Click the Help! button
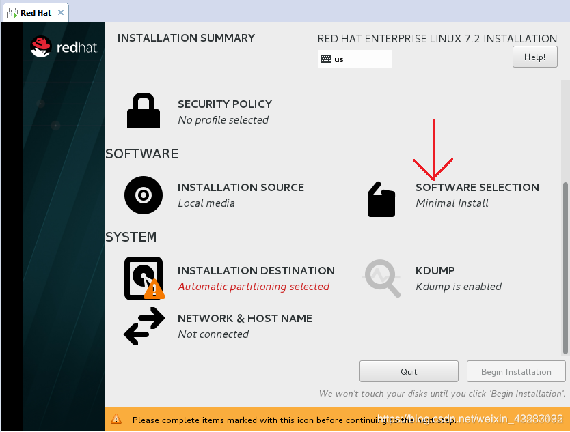Image resolution: width=570 pixels, height=432 pixels. point(534,57)
